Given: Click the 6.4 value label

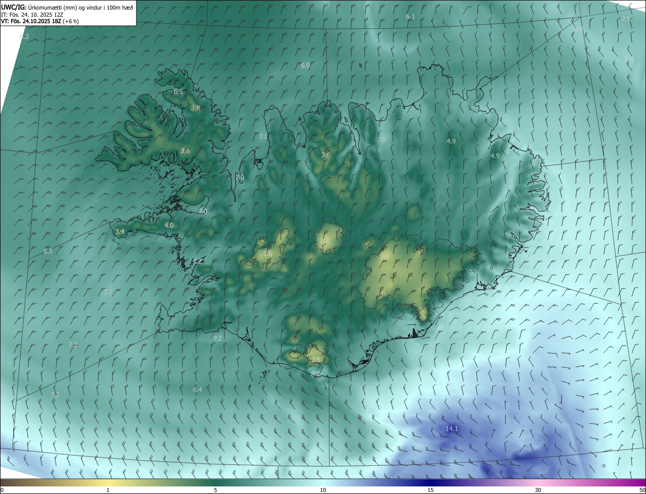Looking at the screenshot, I should click(197, 390).
